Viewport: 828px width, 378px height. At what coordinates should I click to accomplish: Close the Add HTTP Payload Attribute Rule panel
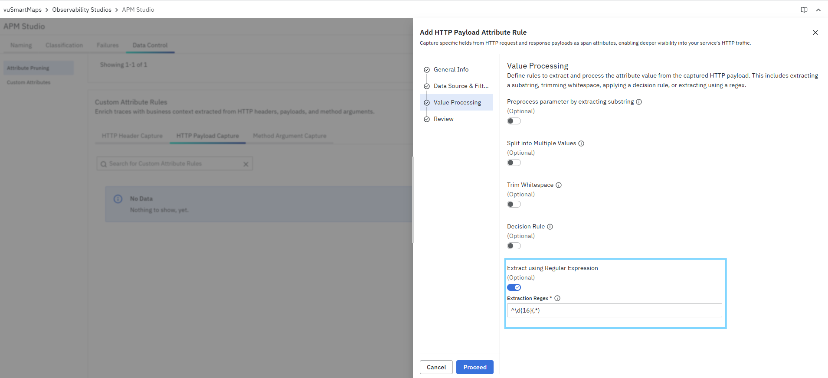click(x=815, y=33)
